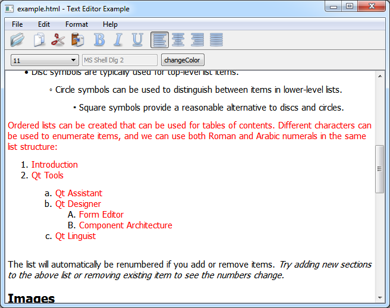Open the File menu
Image resolution: width=390 pixels, height=308 pixels.
pyautogui.click(x=17, y=24)
